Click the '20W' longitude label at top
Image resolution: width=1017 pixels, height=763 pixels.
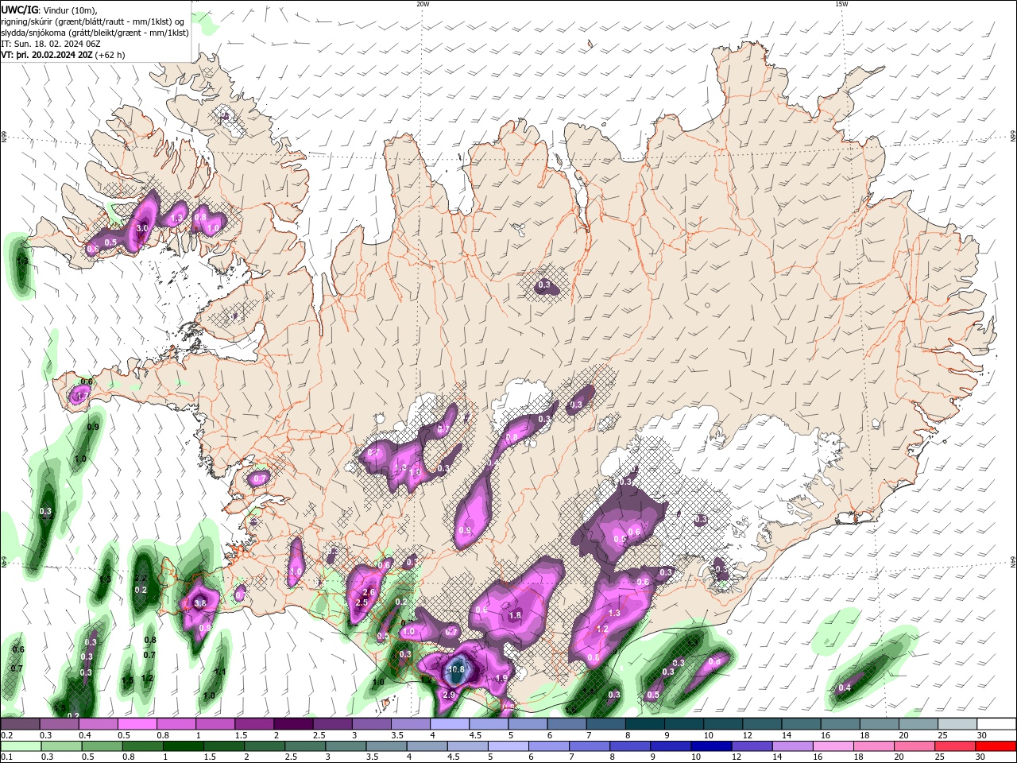(x=423, y=4)
